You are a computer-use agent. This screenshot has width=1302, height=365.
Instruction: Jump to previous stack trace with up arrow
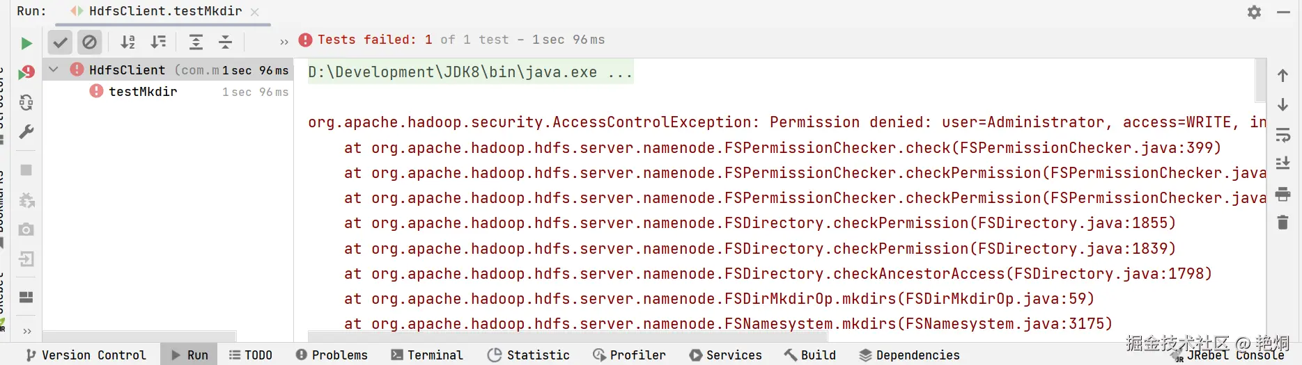pos(1282,76)
